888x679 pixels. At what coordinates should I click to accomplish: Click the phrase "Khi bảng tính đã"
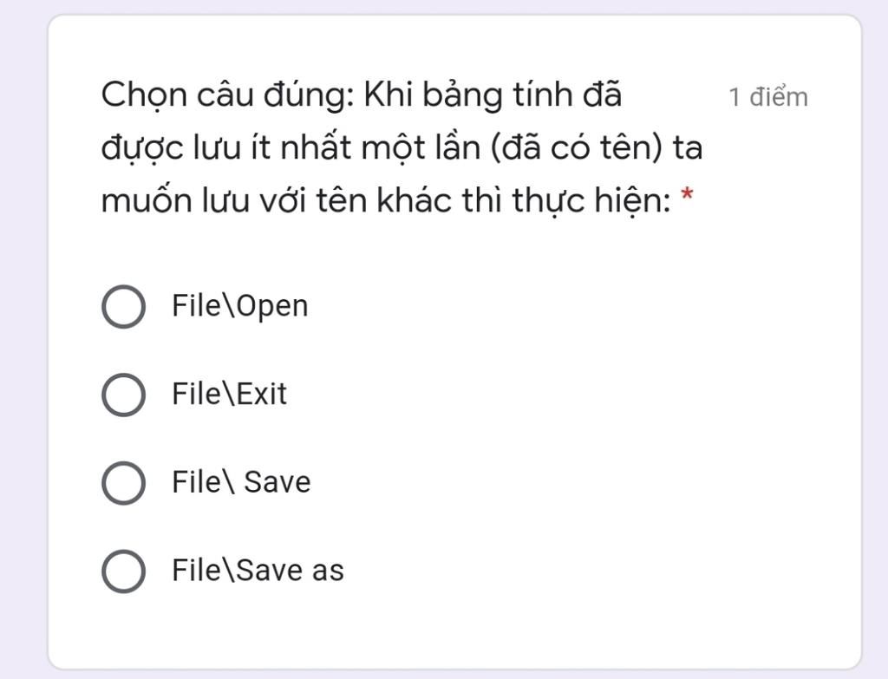pyautogui.click(x=493, y=95)
